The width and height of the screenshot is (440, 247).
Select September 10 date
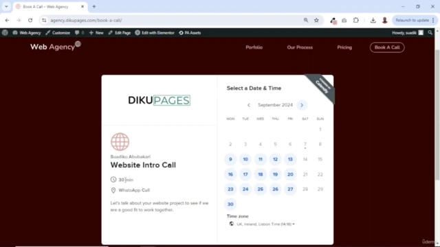(245, 159)
